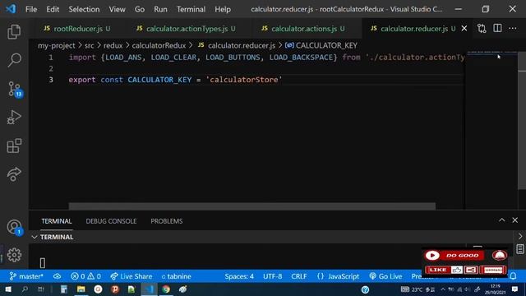
Task: Open the Manage gear icon
Action: click(14, 255)
